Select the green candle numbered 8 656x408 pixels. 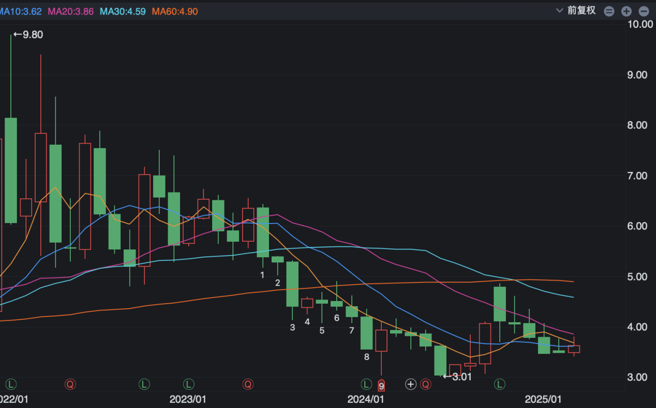point(367,333)
